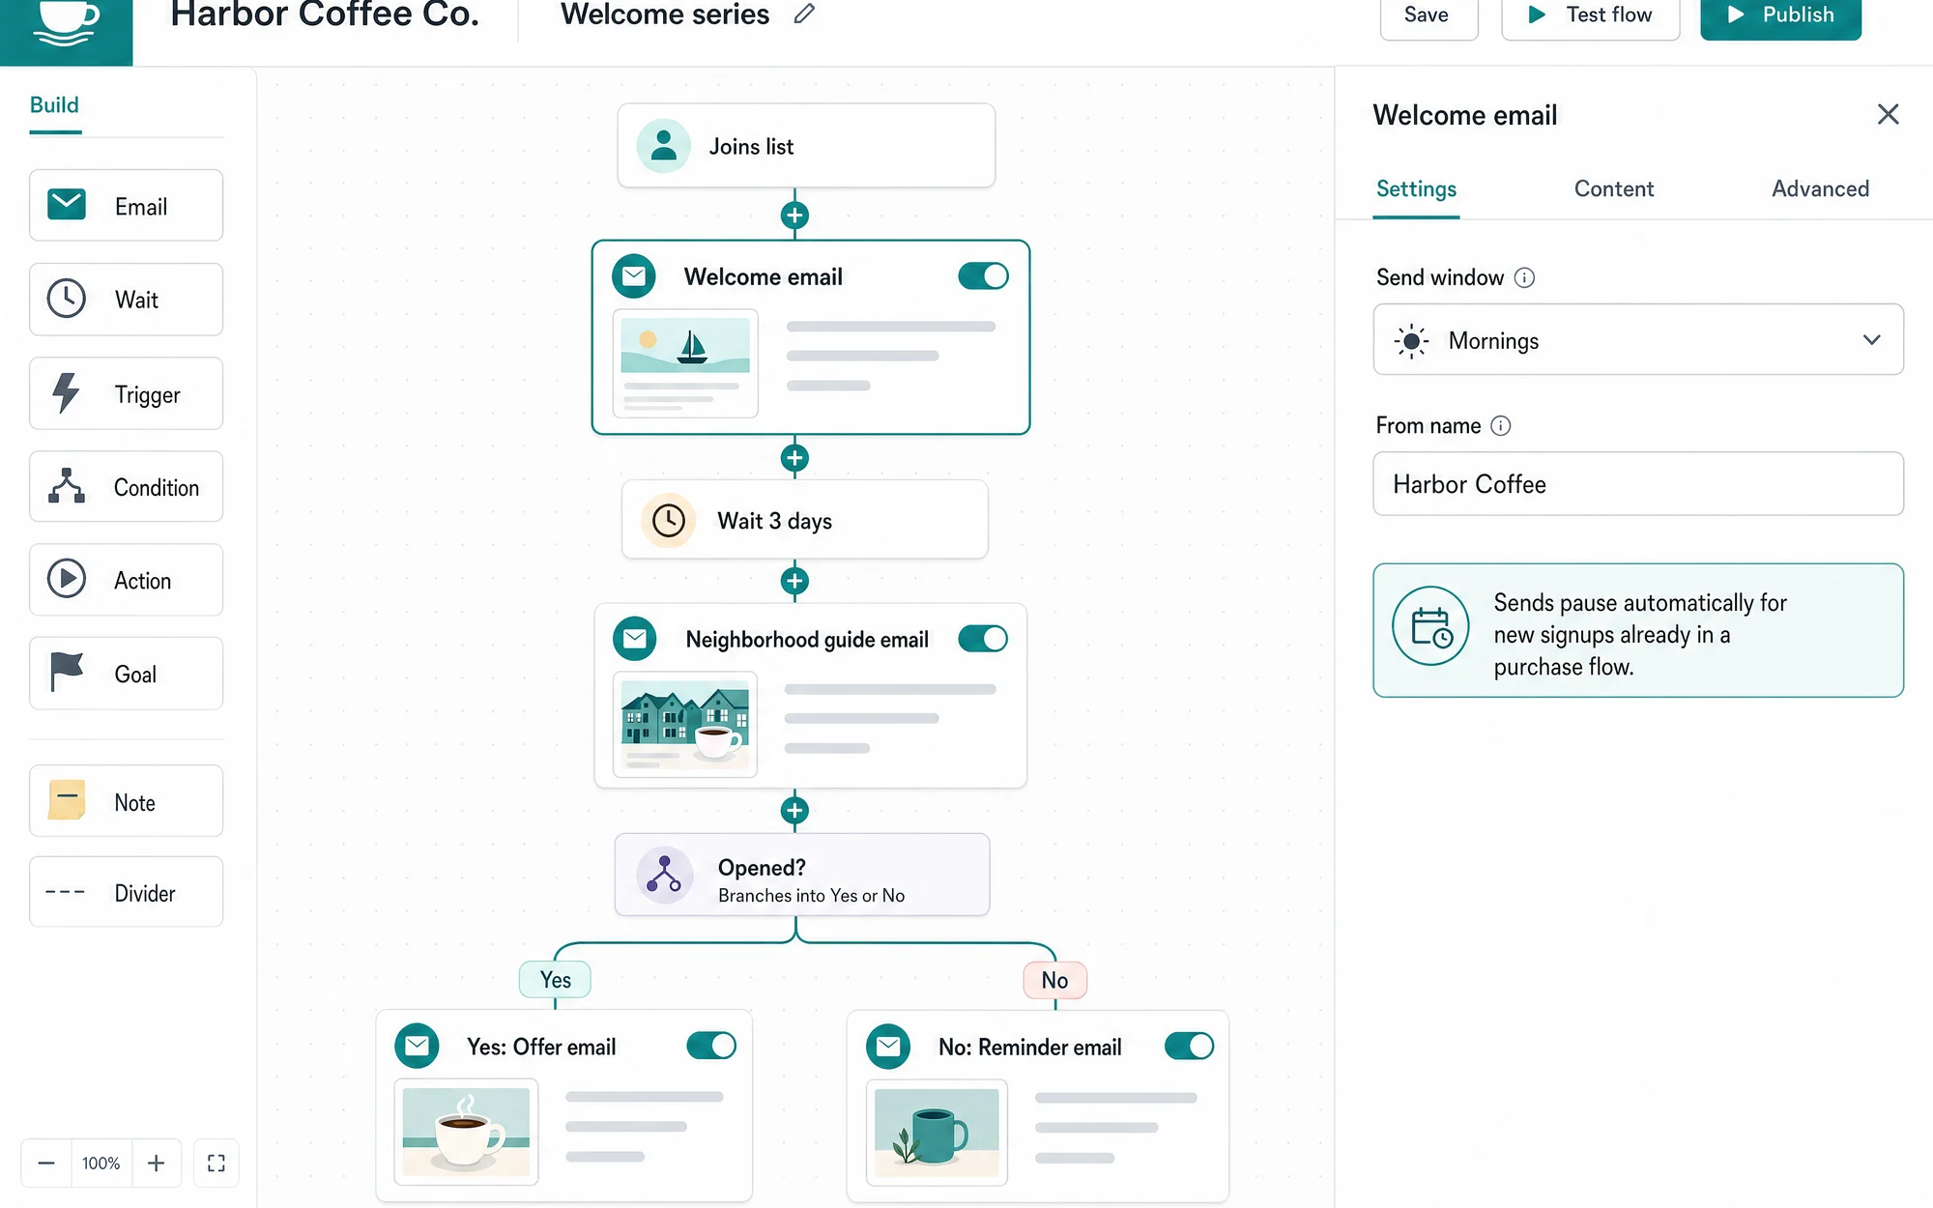Click the 100% zoom level

(101, 1163)
